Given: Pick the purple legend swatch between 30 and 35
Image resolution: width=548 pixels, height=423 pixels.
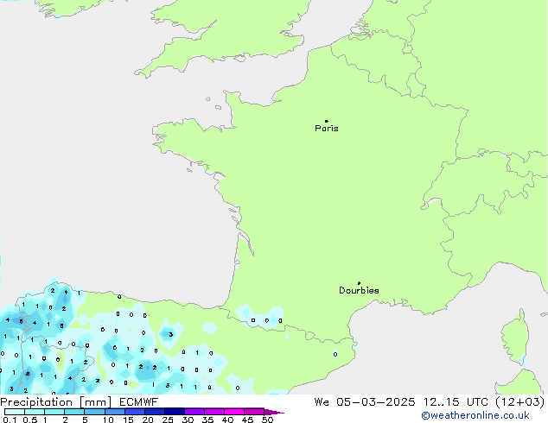Looking at the screenshot, I should [x=194, y=412].
